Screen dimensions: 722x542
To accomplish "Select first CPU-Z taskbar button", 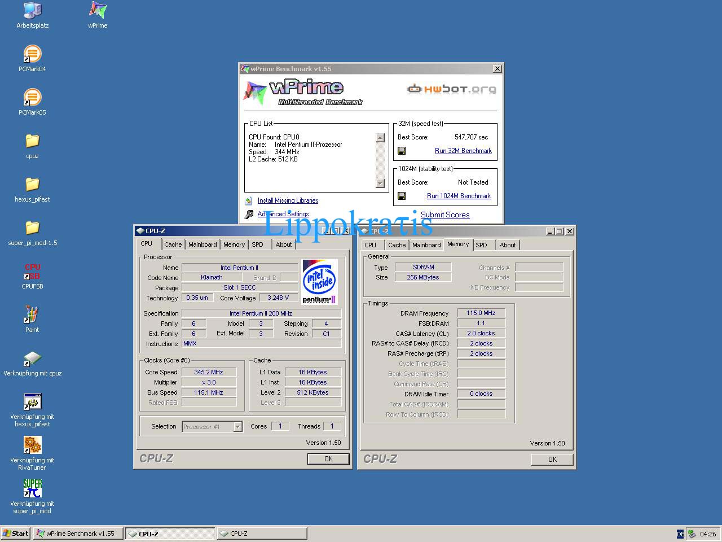I will pyautogui.click(x=170, y=534).
